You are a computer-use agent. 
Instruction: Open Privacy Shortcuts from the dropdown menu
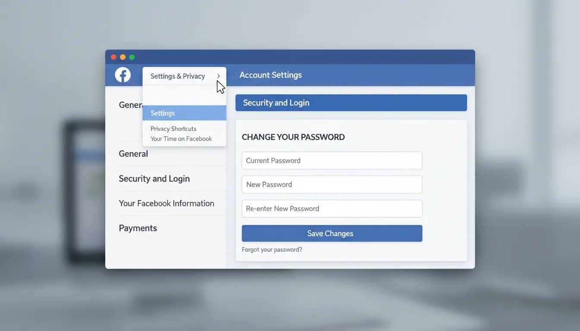(x=173, y=129)
